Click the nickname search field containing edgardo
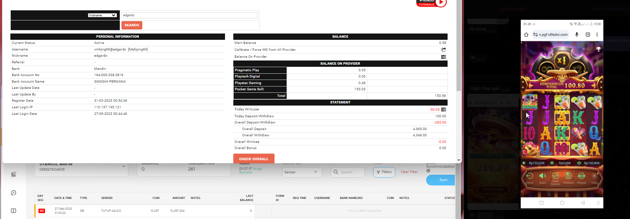 coord(189,15)
